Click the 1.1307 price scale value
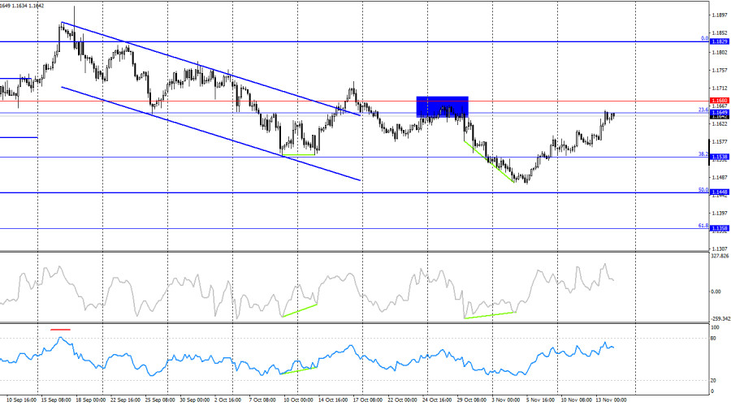731x406 pixels. point(720,249)
